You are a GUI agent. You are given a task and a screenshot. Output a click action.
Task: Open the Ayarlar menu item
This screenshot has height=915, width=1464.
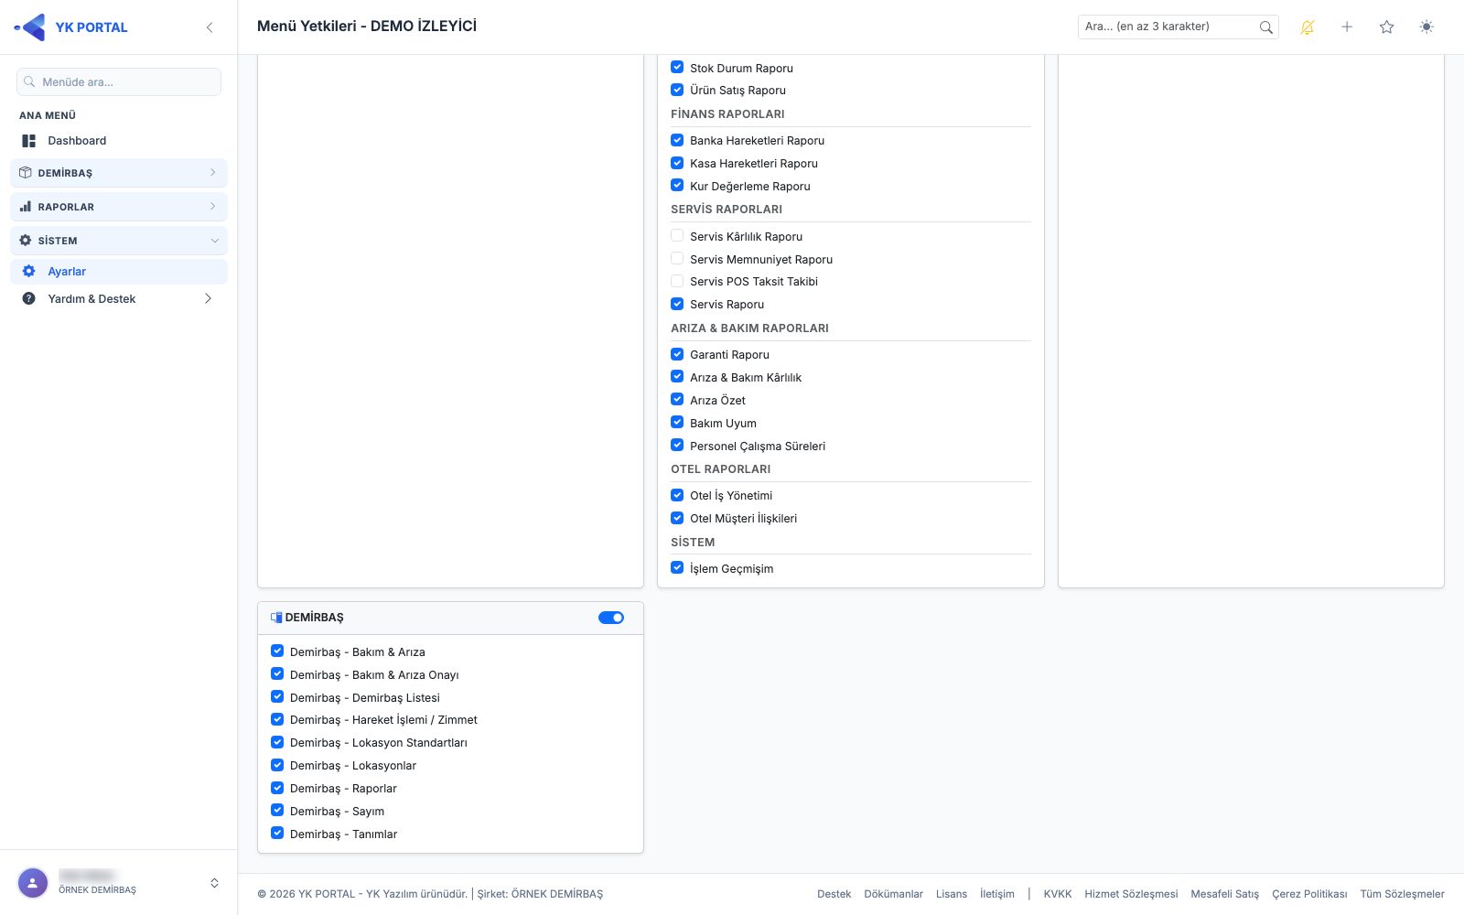(119, 272)
